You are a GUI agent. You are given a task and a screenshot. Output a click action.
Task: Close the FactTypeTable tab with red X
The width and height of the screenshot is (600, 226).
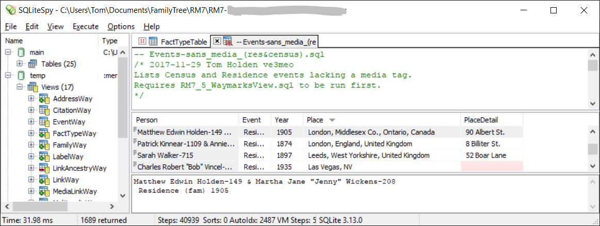142,41
